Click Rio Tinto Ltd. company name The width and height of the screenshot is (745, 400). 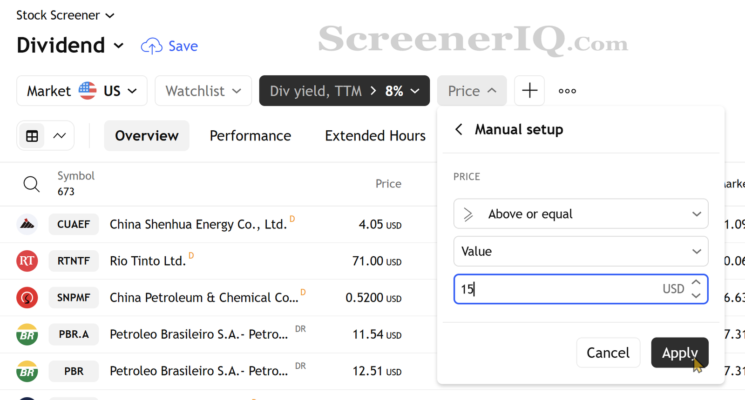pos(148,261)
